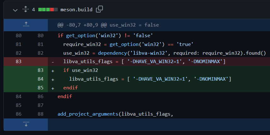This screenshot has height=135, width=270.
Task: Click the meson.build file name
Action: pos(76,10)
